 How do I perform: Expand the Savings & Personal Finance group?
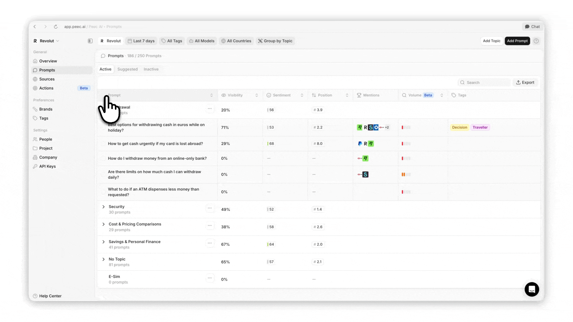coord(104,242)
